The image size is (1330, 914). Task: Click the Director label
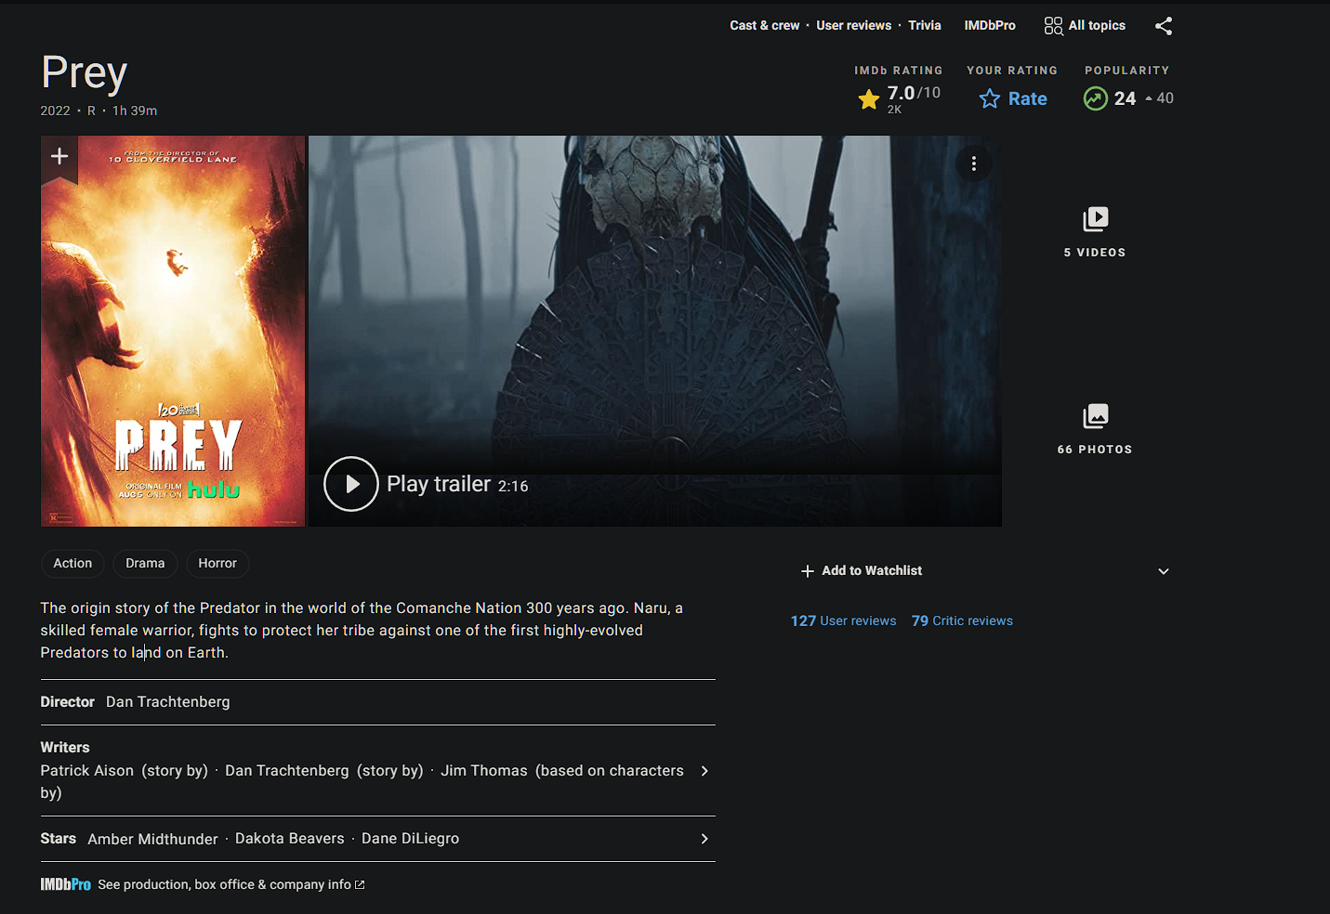click(x=67, y=702)
